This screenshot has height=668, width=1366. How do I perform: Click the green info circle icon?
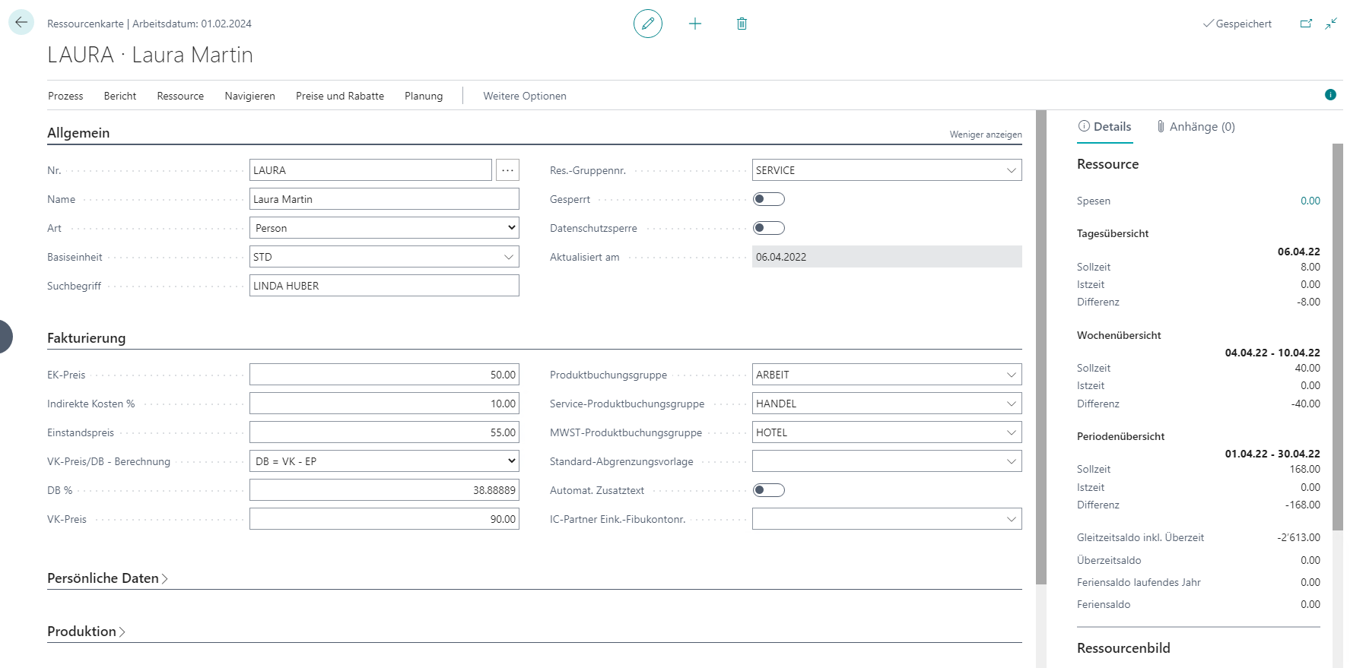pos(1330,95)
